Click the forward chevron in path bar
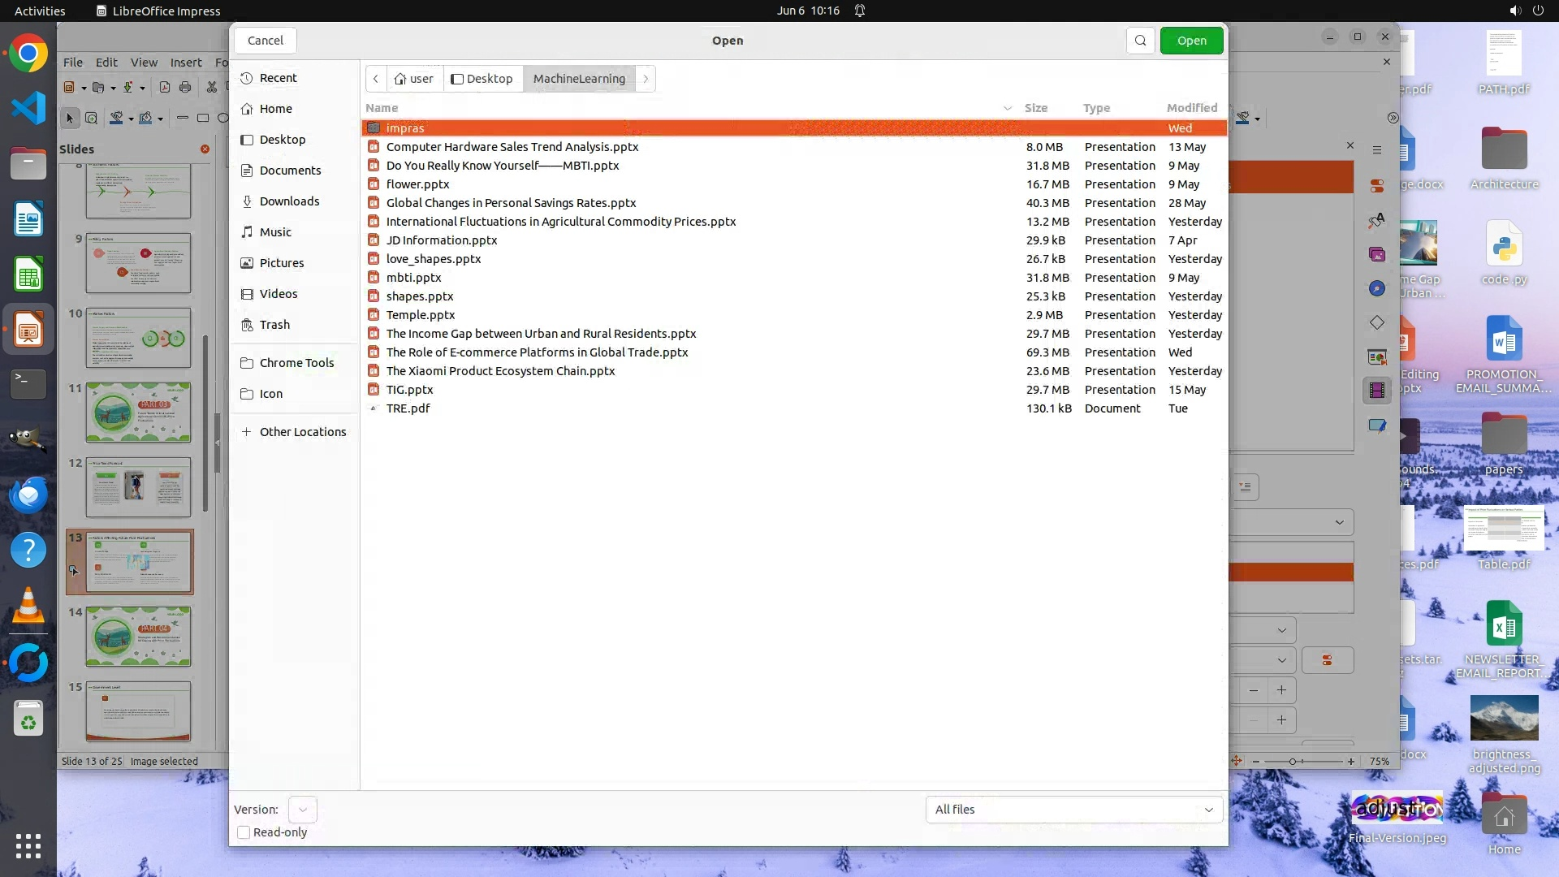 pos(646,79)
